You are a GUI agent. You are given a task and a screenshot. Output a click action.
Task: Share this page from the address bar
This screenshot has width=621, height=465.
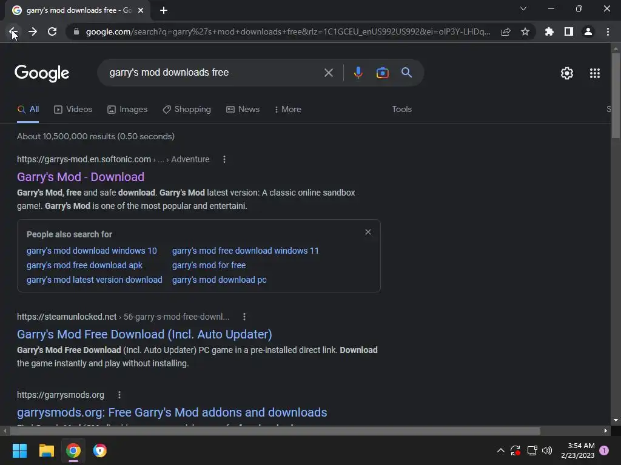tap(506, 31)
